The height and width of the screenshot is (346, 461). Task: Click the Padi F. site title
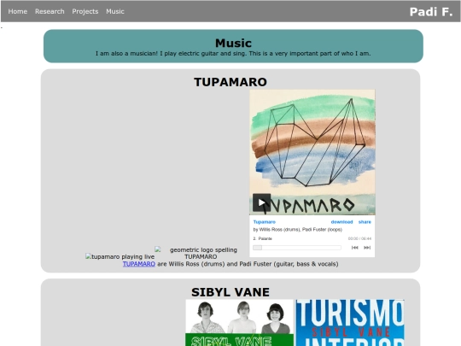point(431,12)
